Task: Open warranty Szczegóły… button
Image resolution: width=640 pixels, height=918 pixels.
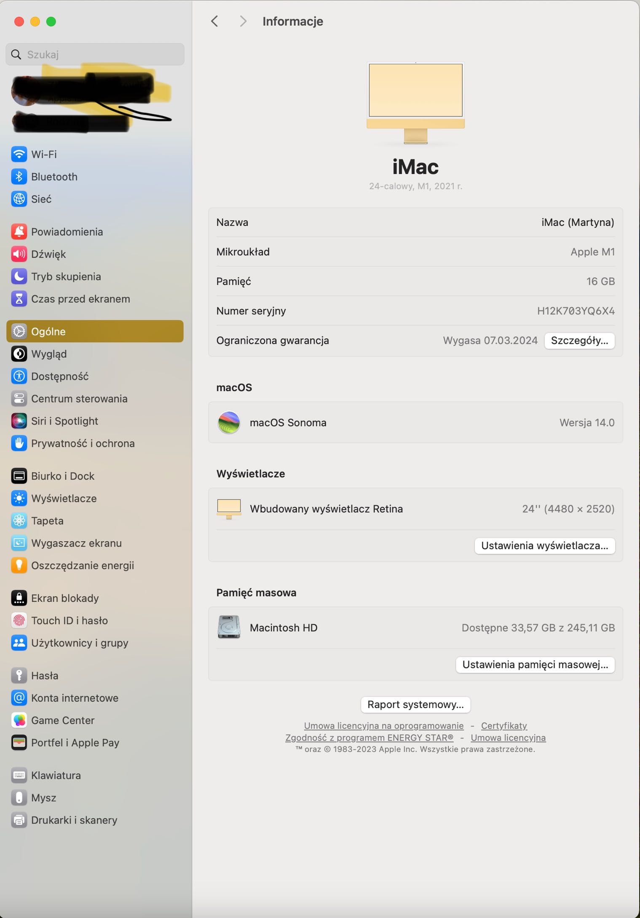Action: (579, 341)
